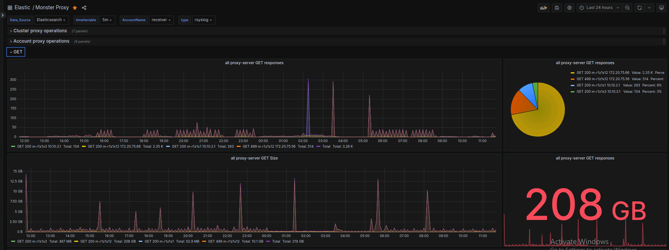The width and height of the screenshot is (669, 250).
Task: Open the timeVariable 5m dropdown
Action: click(x=107, y=20)
